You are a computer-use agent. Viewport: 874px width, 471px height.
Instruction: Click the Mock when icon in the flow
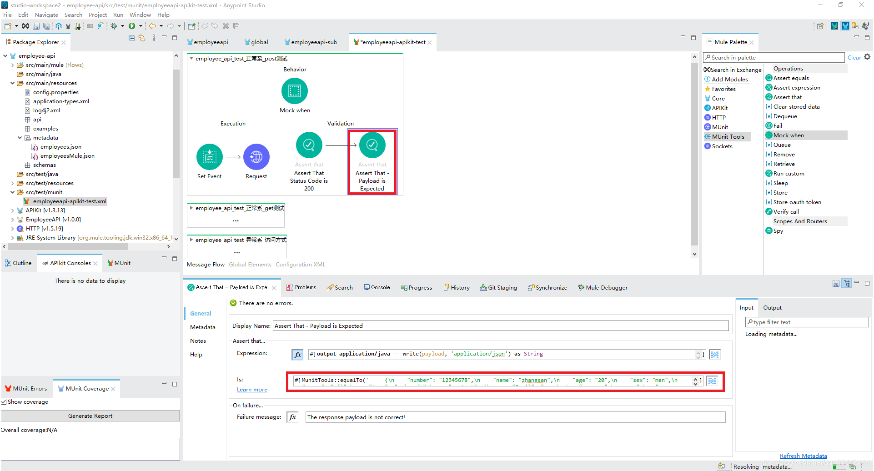tap(295, 91)
